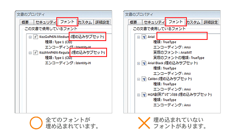
Task: Collapse the Arial Black font entry
Action: 138,63
